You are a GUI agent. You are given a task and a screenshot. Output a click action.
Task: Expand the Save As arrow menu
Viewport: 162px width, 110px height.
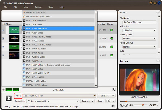[113, 96]
